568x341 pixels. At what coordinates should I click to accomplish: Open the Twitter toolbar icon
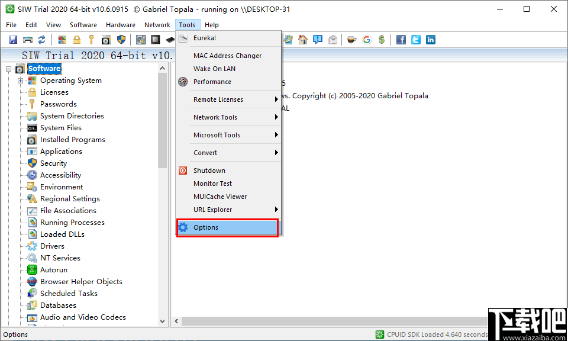[416, 40]
